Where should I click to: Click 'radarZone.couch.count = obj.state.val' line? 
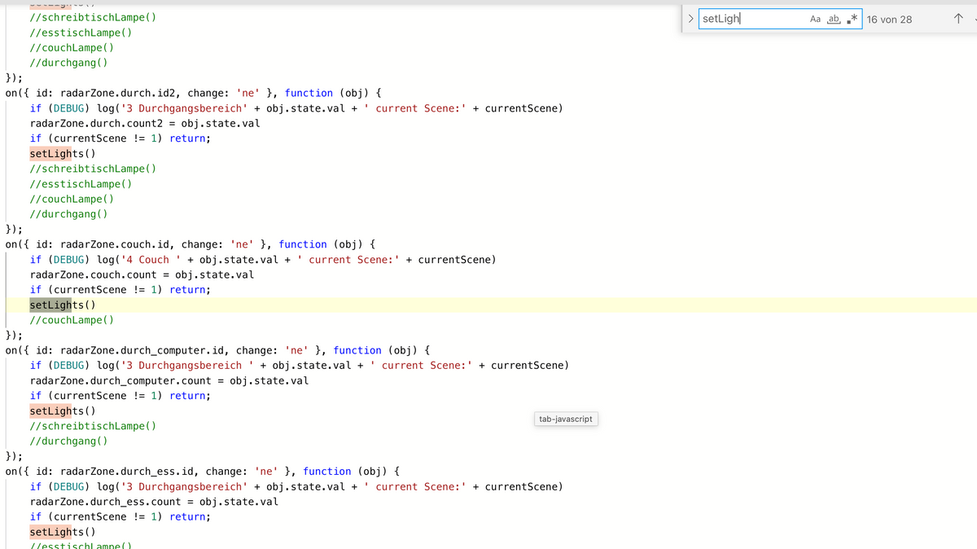coord(142,274)
